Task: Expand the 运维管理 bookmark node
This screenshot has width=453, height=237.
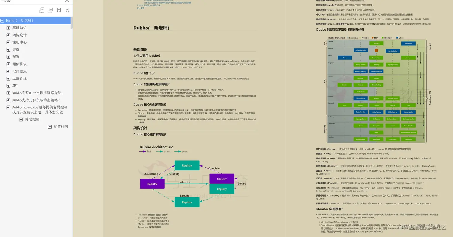Action: (8, 78)
